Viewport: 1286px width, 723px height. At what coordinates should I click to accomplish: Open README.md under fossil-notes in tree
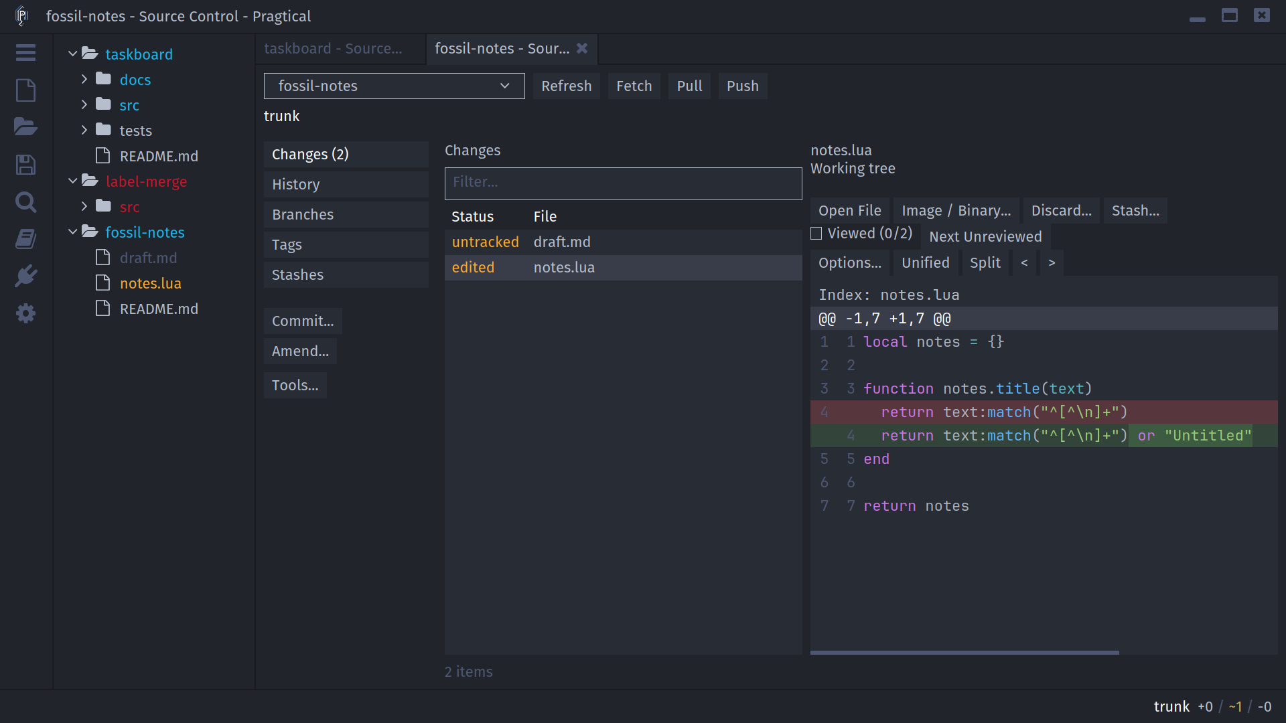(x=159, y=309)
